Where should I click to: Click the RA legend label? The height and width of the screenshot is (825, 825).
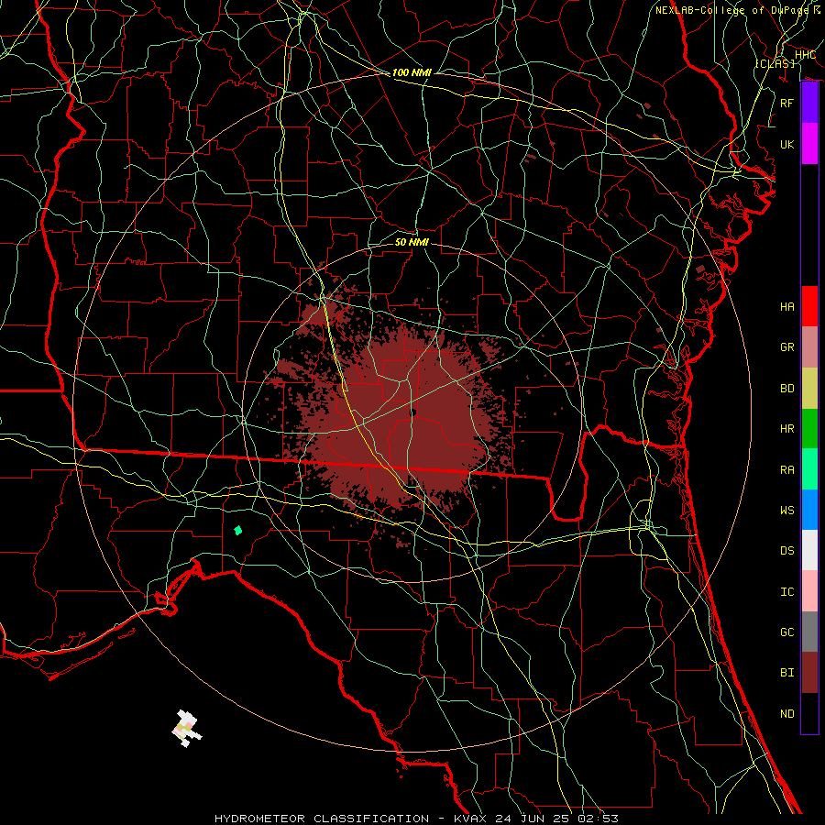(x=787, y=470)
